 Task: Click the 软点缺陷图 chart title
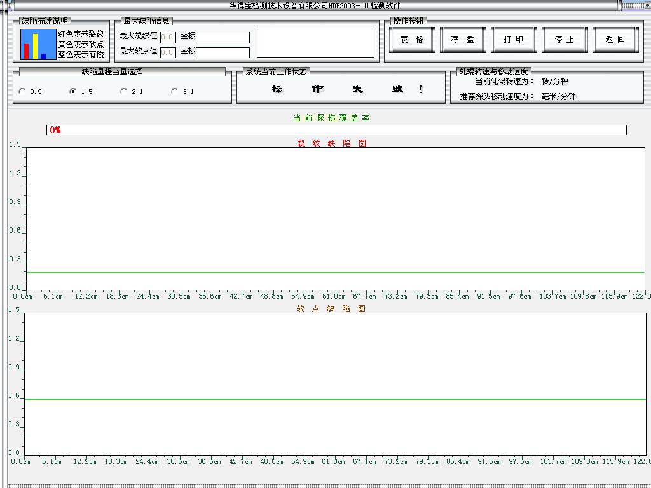(x=331, y=308)
